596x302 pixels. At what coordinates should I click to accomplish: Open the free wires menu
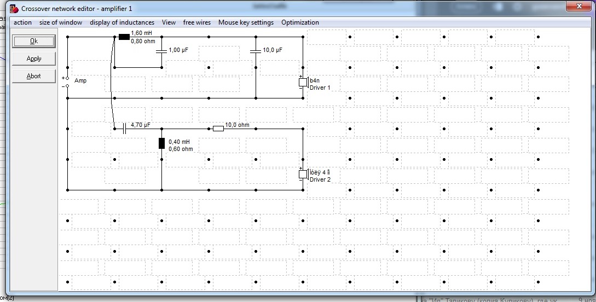[197, 22]
